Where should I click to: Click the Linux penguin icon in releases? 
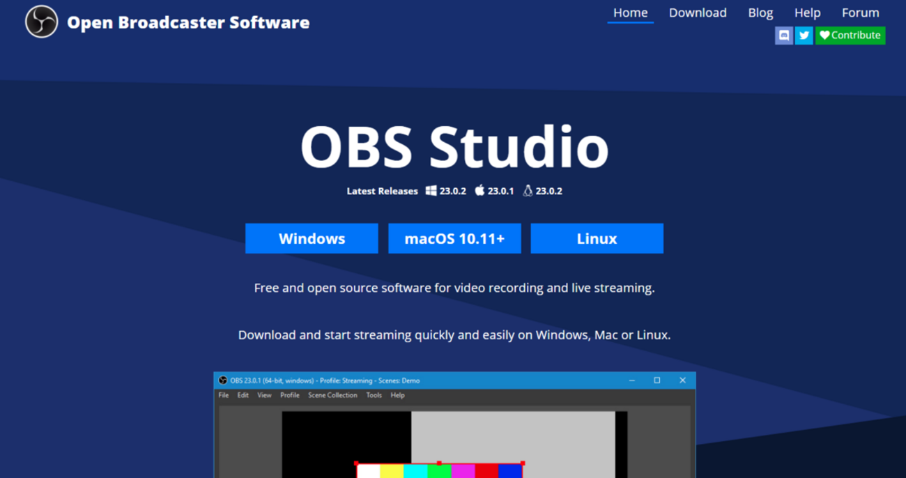(x=528, y=191)
